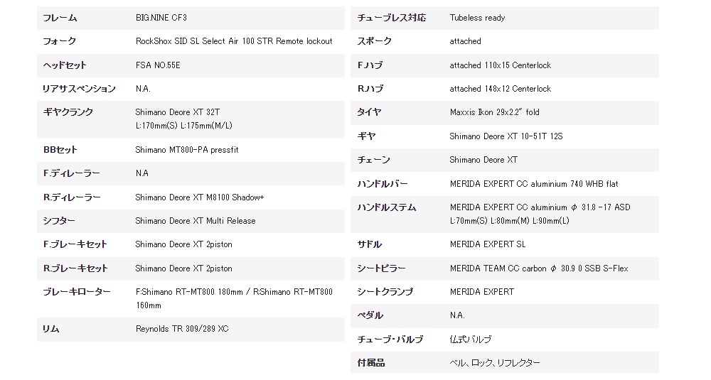This screenshot has width=711, height=380.
Task: Select the BIG.NINE CF3 frame value
Action: (x=161, y=18)
